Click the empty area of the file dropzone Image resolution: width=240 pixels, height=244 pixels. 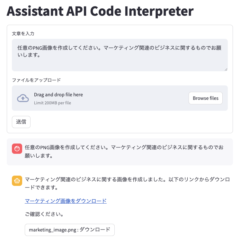[136, 98]
